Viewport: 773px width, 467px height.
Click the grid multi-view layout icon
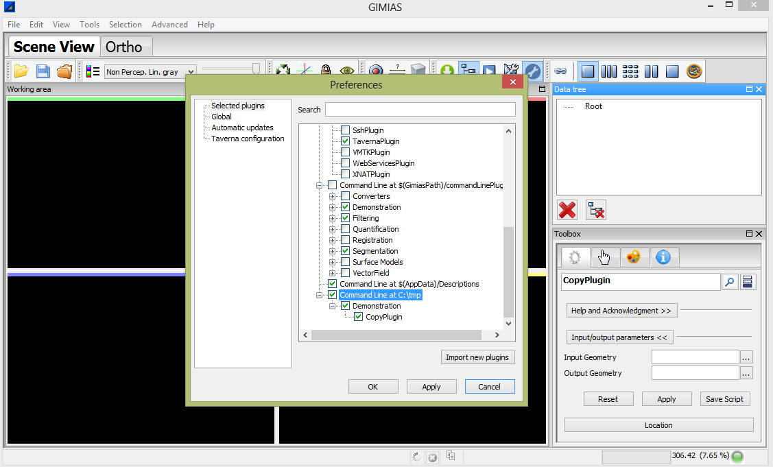point(630,71)
